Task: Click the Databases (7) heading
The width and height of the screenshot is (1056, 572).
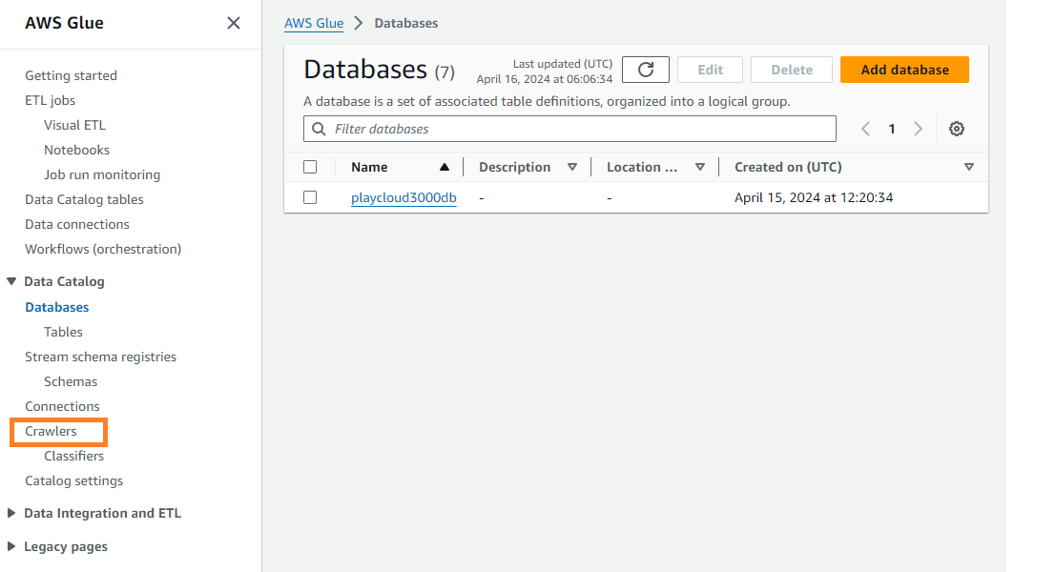Action: pos(379,70)
